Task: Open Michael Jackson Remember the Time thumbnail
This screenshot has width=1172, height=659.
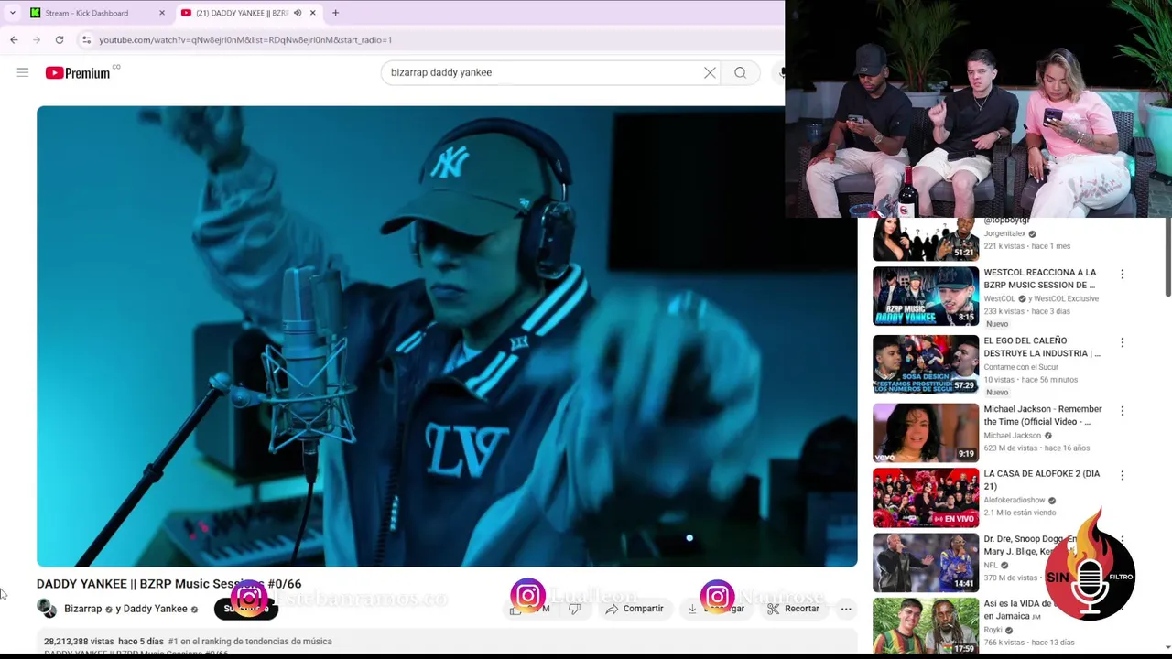Action: [926, 433]
